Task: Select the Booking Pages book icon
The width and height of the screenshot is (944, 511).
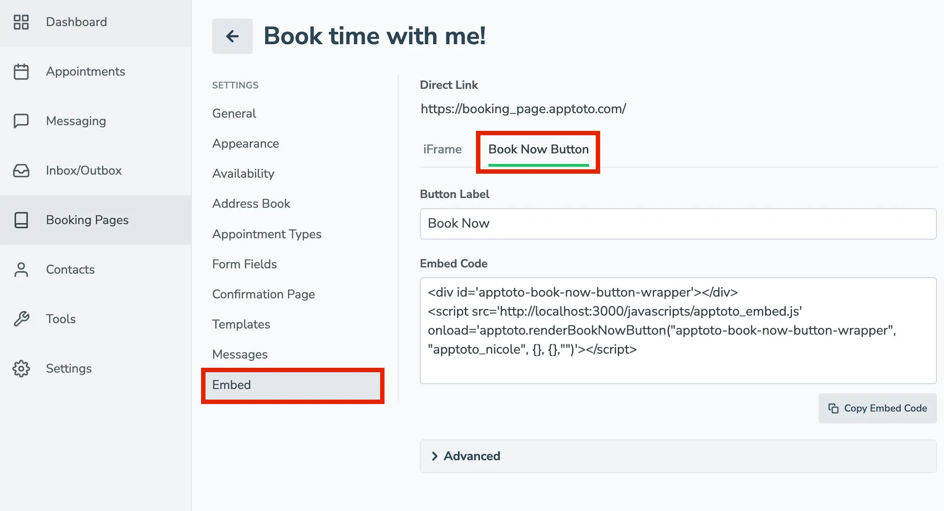Action: (x=21, y=220)
